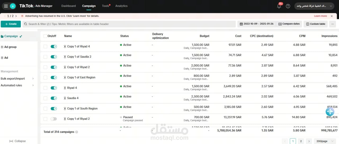Viewport: 339px width, 144px height.
Task: Open the notifications bell icon
Action: coord(279,6)
